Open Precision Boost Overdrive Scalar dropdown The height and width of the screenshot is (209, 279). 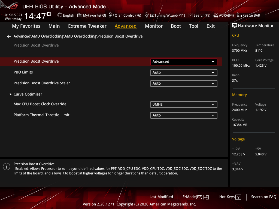pyautogui.click(x=184, y=83)
